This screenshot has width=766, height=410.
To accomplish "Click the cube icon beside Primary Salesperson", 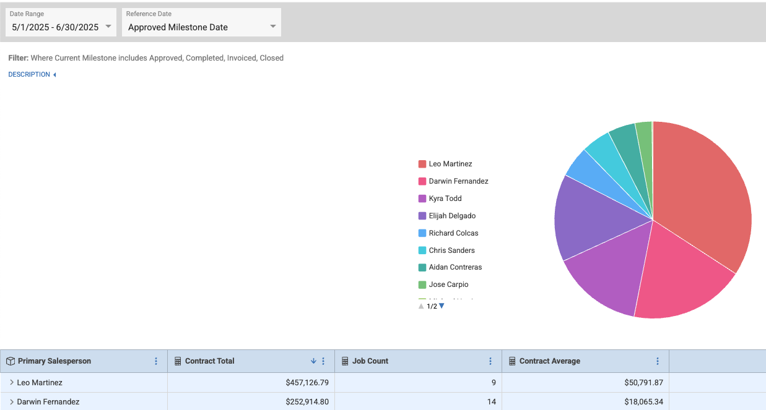I will (x=11, y=361).
